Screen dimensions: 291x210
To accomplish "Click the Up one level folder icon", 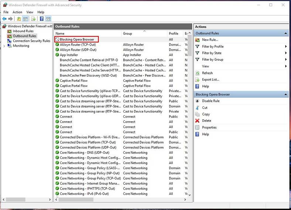I will [x=19, y=19].
